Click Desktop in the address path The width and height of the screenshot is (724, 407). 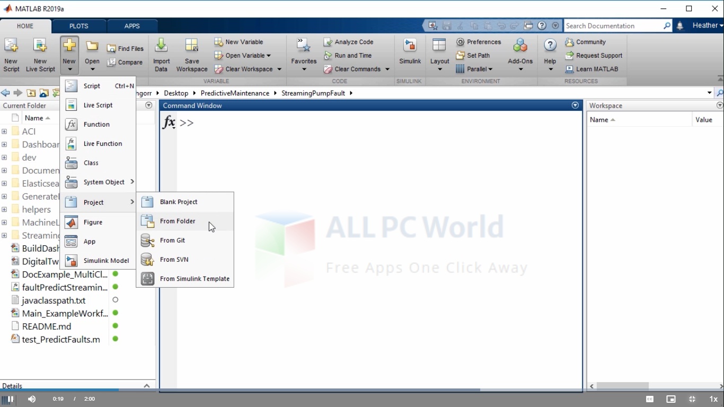pos(176,93)
